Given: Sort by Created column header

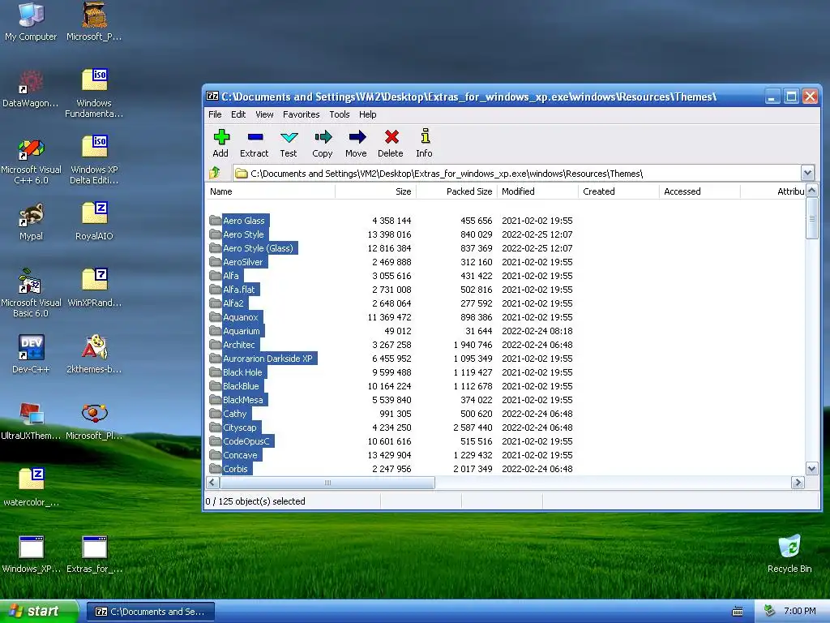Looking at the screenshot, I should click(618, 191).
